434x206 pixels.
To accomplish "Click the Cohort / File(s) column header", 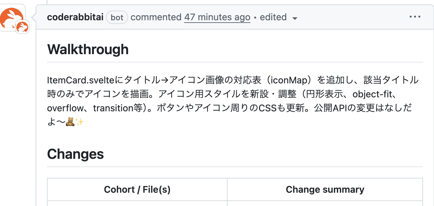I will 137,189.
